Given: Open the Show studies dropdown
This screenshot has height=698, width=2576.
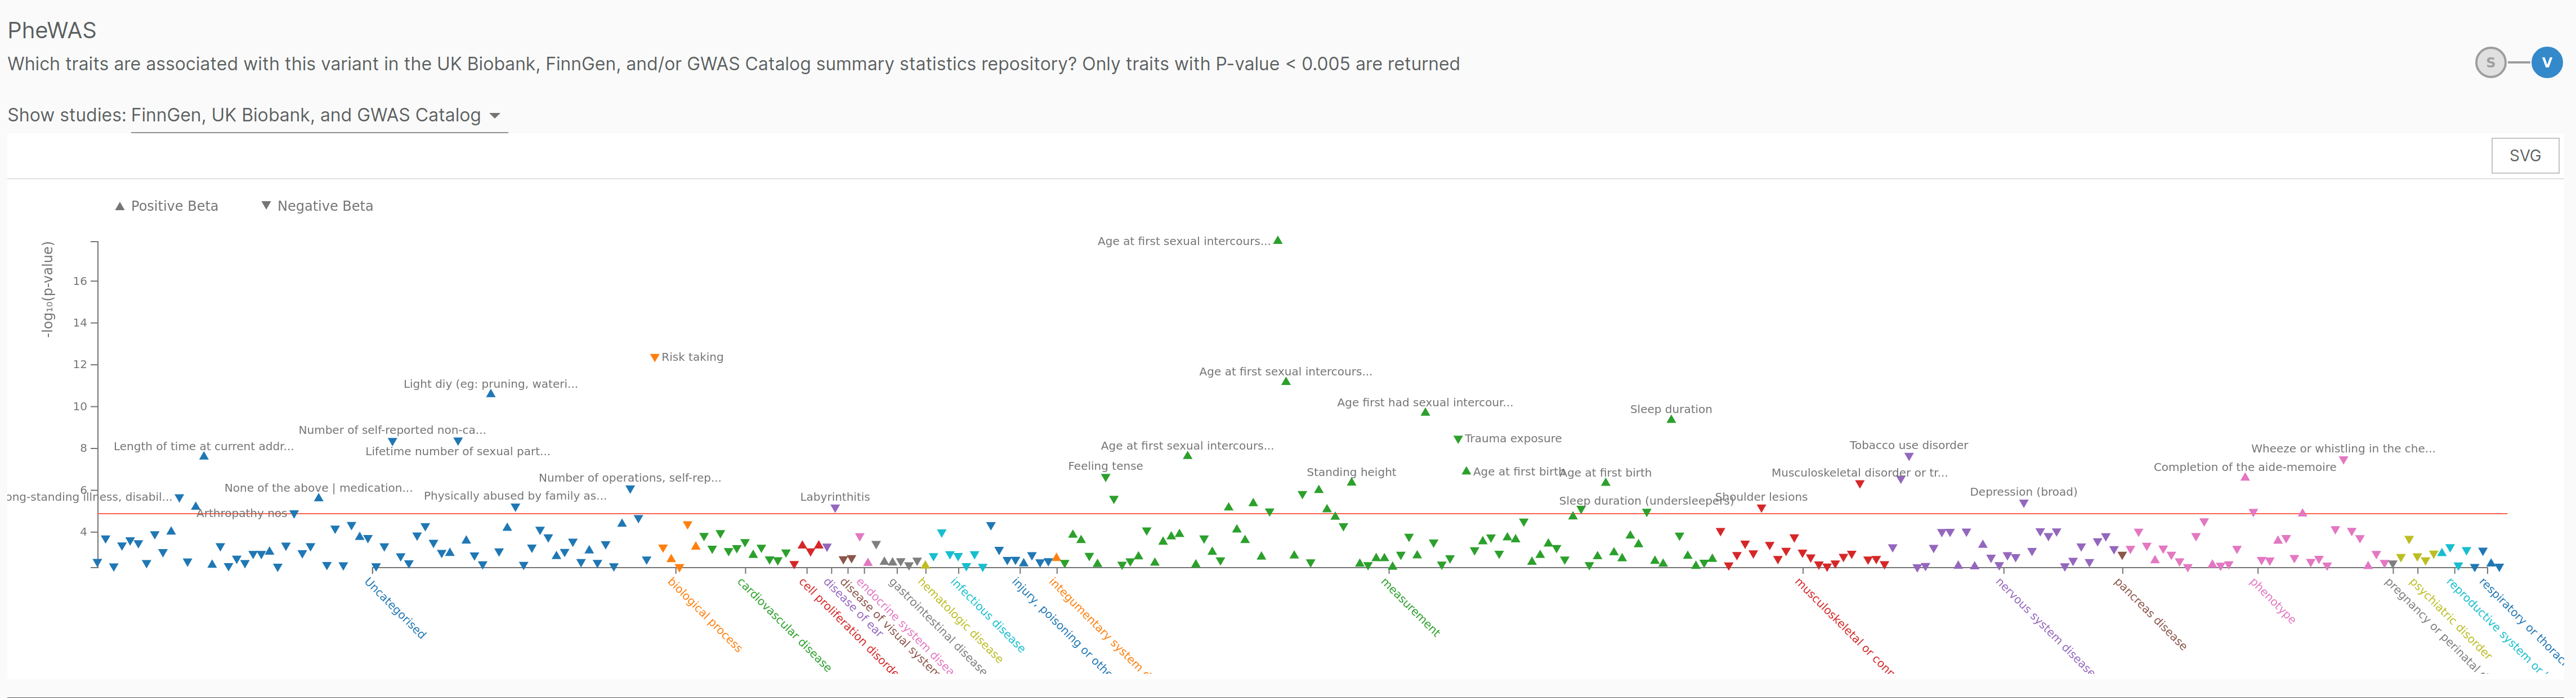Looking at the screenshot, I should coord(319,116).
